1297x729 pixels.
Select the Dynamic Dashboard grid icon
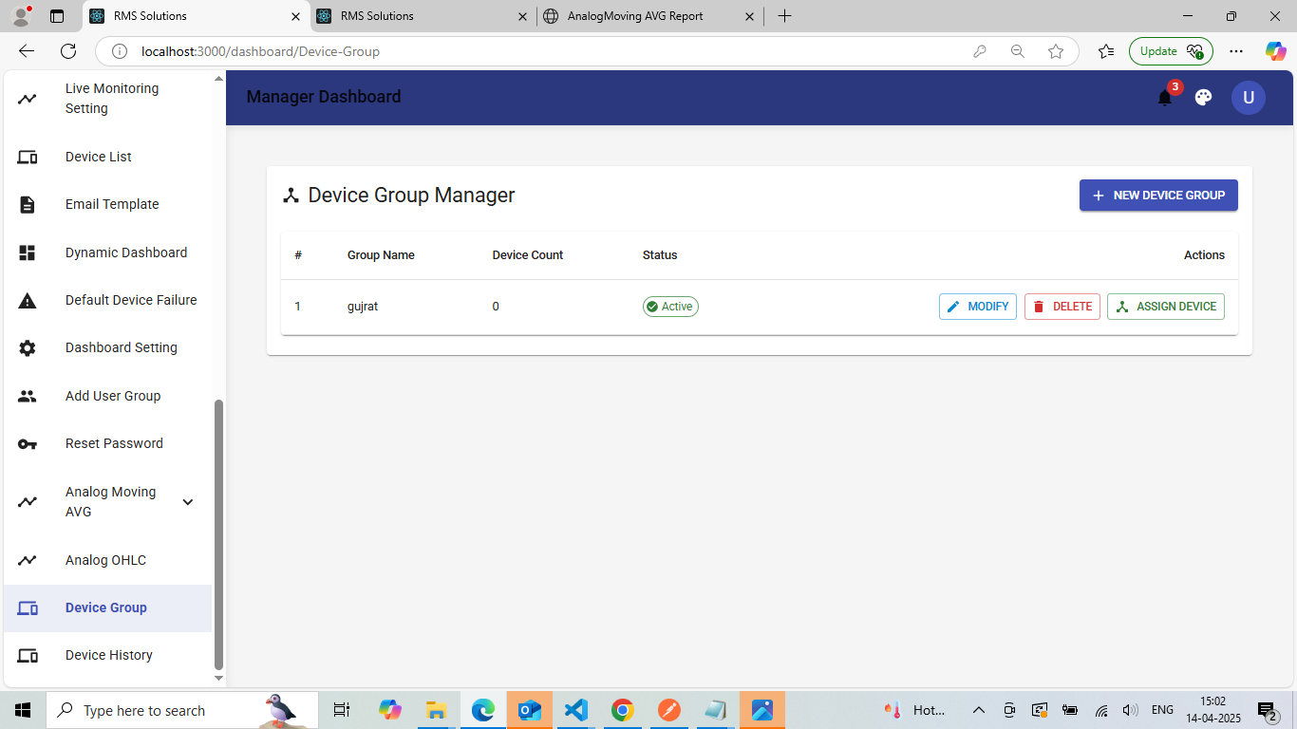tap(28, 252)
